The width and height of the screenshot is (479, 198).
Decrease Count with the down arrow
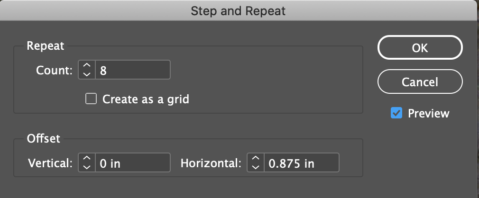87,74
